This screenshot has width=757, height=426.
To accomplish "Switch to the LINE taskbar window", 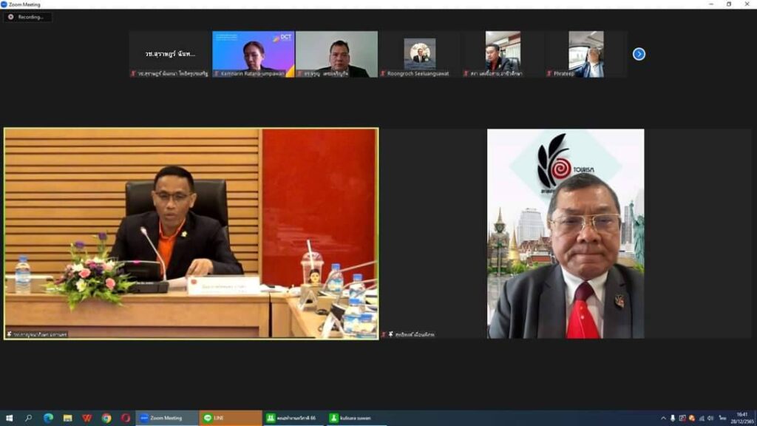I will 231,418.
